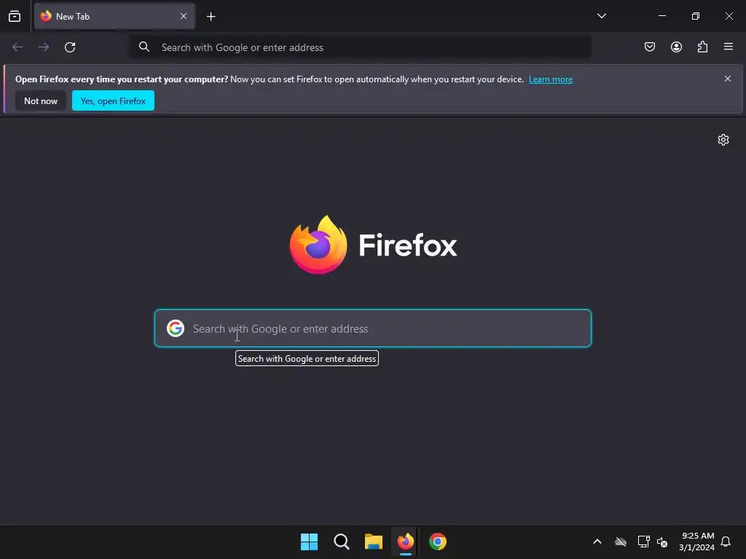Go forward one page
The image size is (746, 559).
[44, 47]
